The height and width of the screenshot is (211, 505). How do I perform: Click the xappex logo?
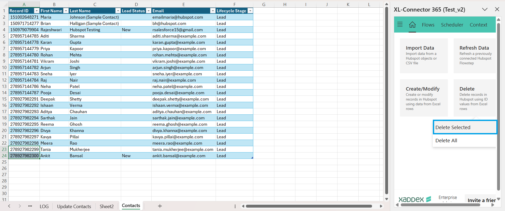(x=415, y=199)
